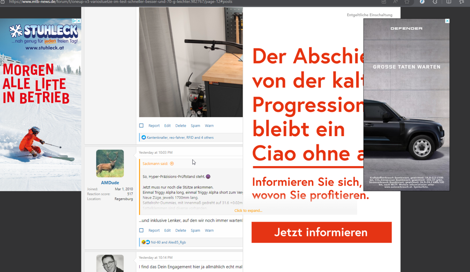
Task: Open the browser apps grid icon
Action: point(384,2)
